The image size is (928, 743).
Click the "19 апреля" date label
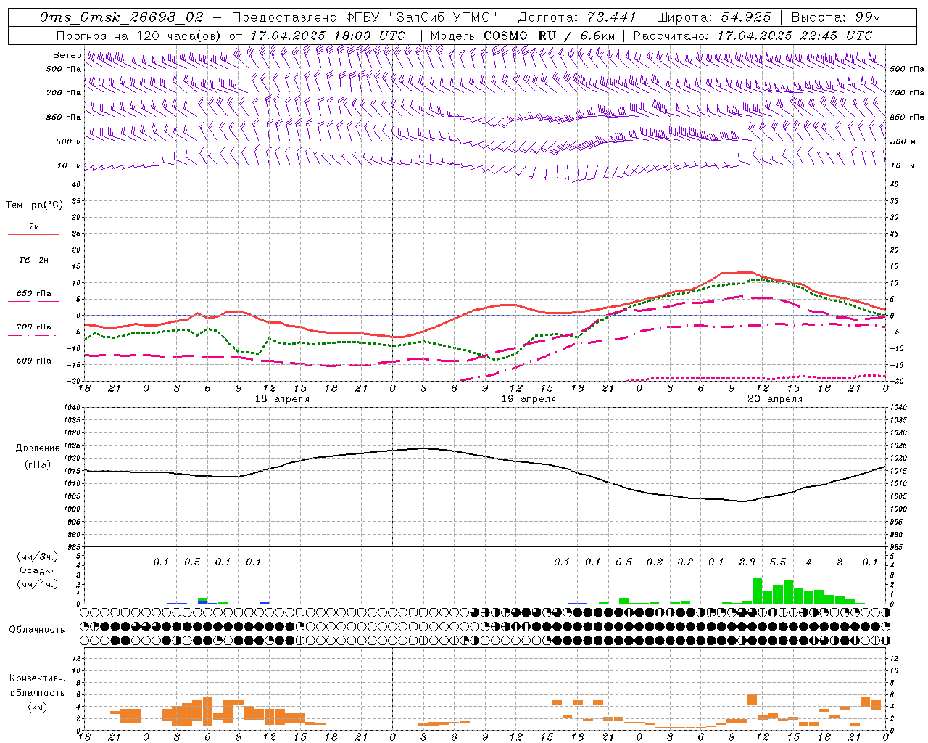[x=529, y=399]
